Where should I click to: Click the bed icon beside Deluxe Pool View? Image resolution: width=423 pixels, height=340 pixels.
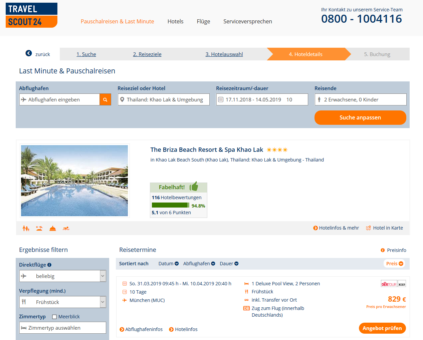tap(246, 284)
